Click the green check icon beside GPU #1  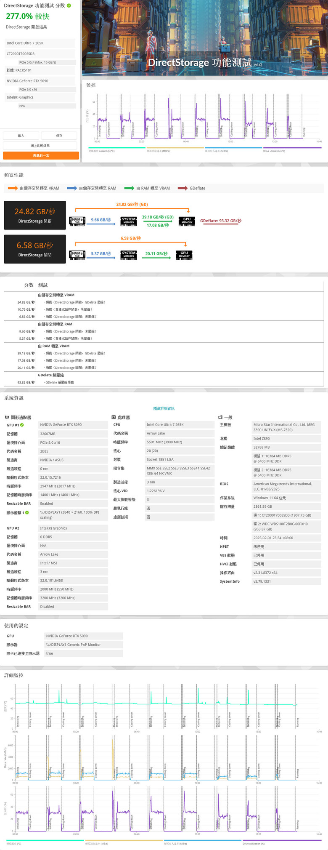[22, 425]
